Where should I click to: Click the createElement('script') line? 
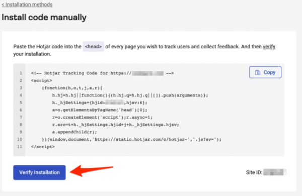pos(102,117)
